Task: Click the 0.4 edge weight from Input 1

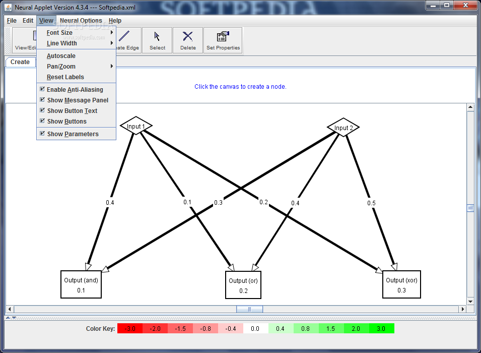Action: tap(110, 202)
